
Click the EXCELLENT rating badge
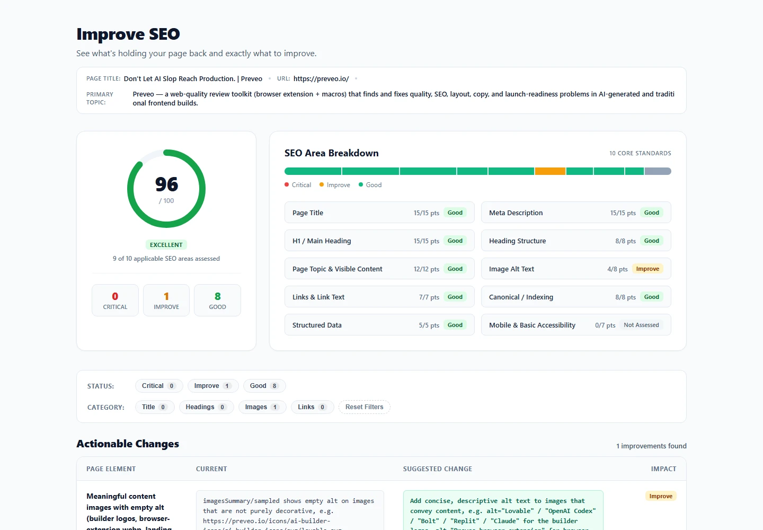click(x=166, y=245)
